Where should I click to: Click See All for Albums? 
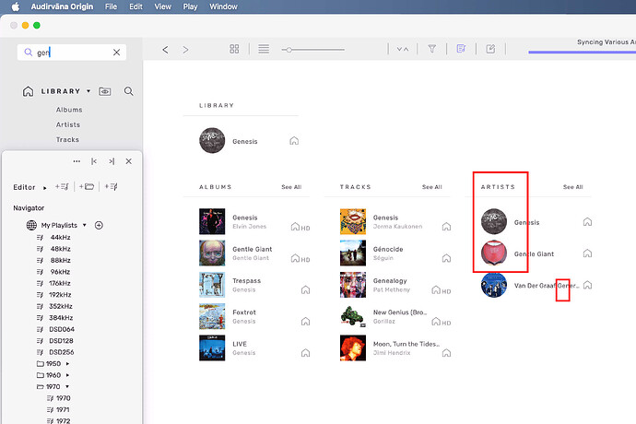[x=291, y=187]
